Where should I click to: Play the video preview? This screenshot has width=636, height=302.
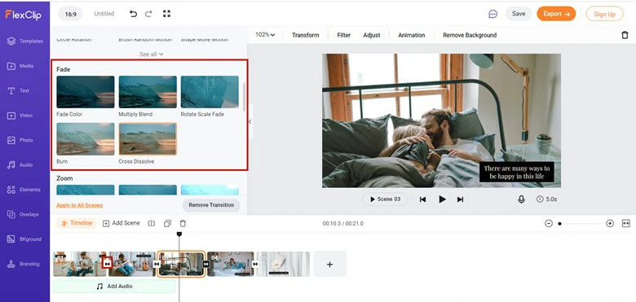click(x=442, y=199)
